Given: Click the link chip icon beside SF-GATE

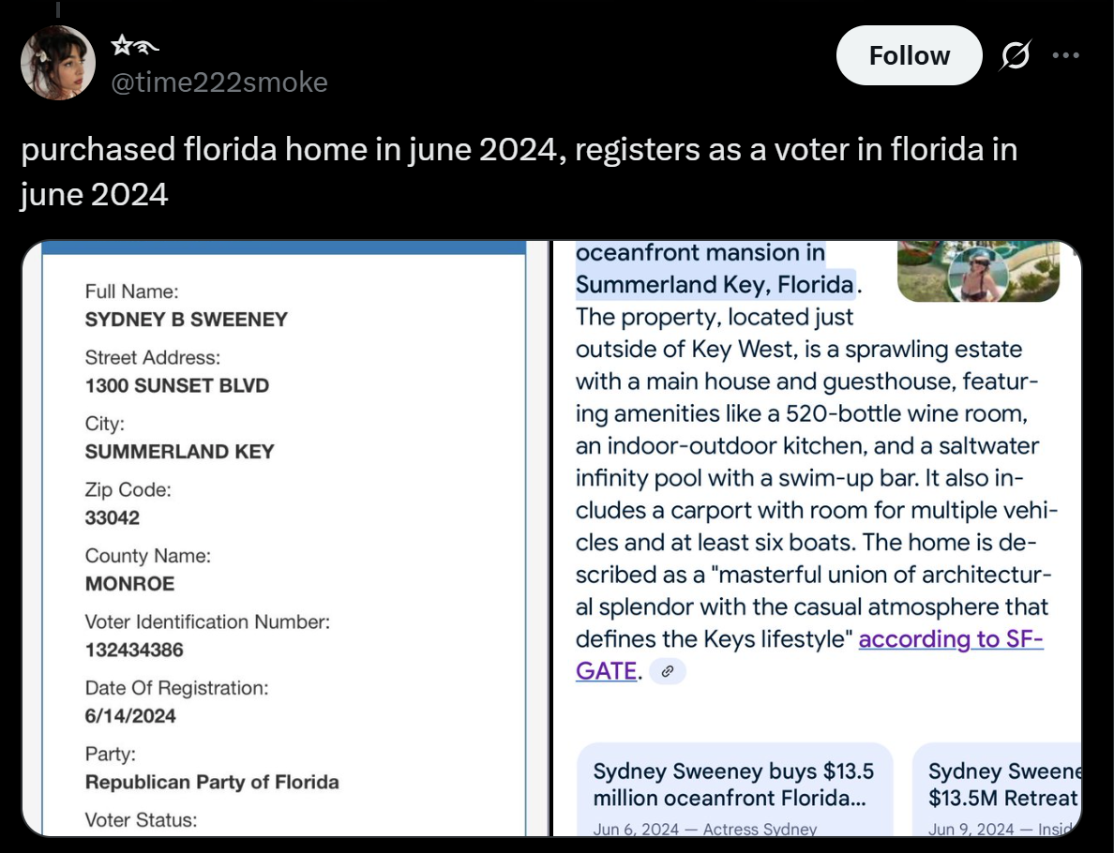Looking at the screenshot, I should pos(668,671).
